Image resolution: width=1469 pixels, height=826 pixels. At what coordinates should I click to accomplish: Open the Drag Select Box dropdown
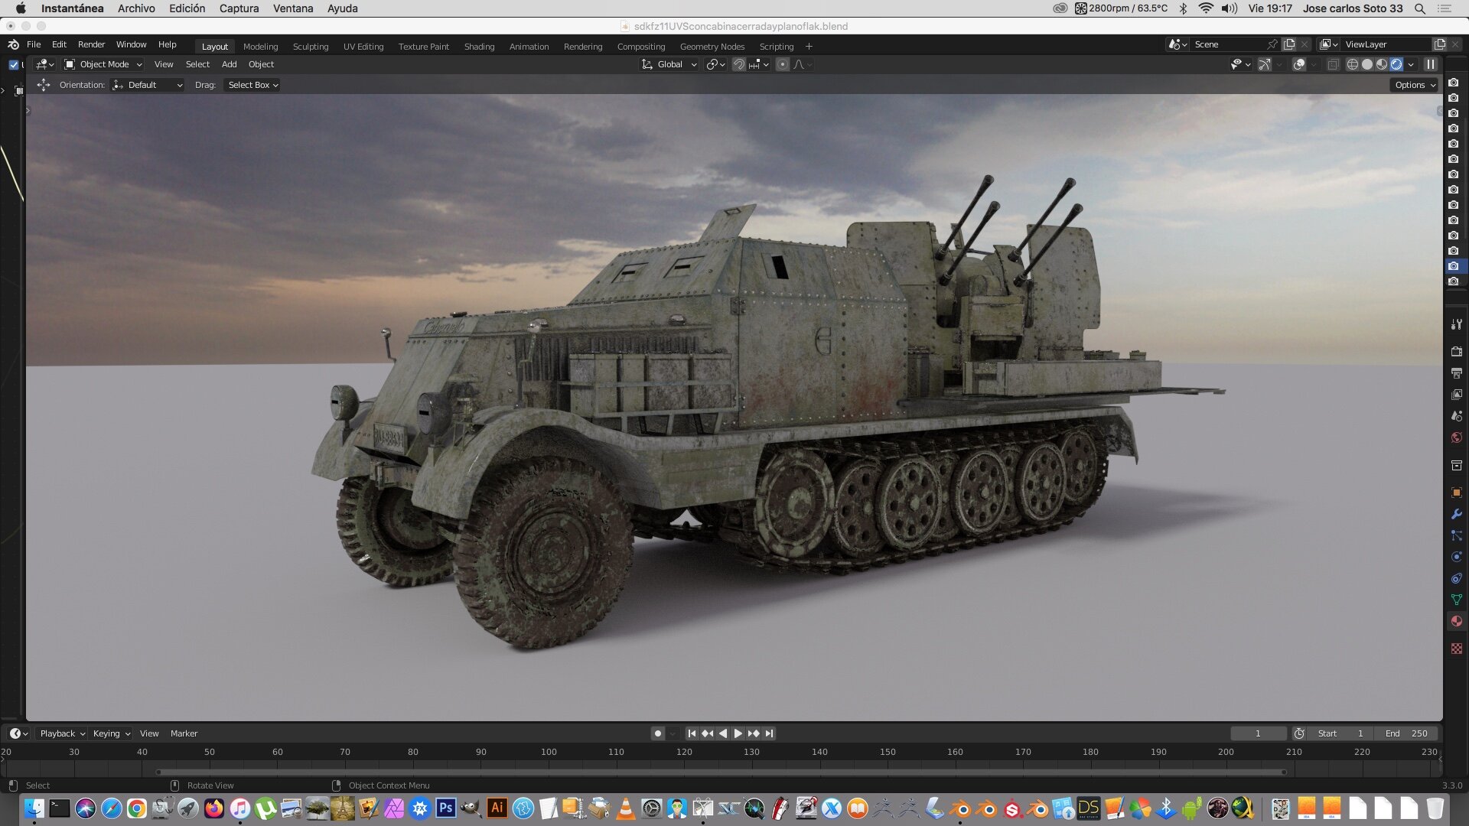click(252, 85)
